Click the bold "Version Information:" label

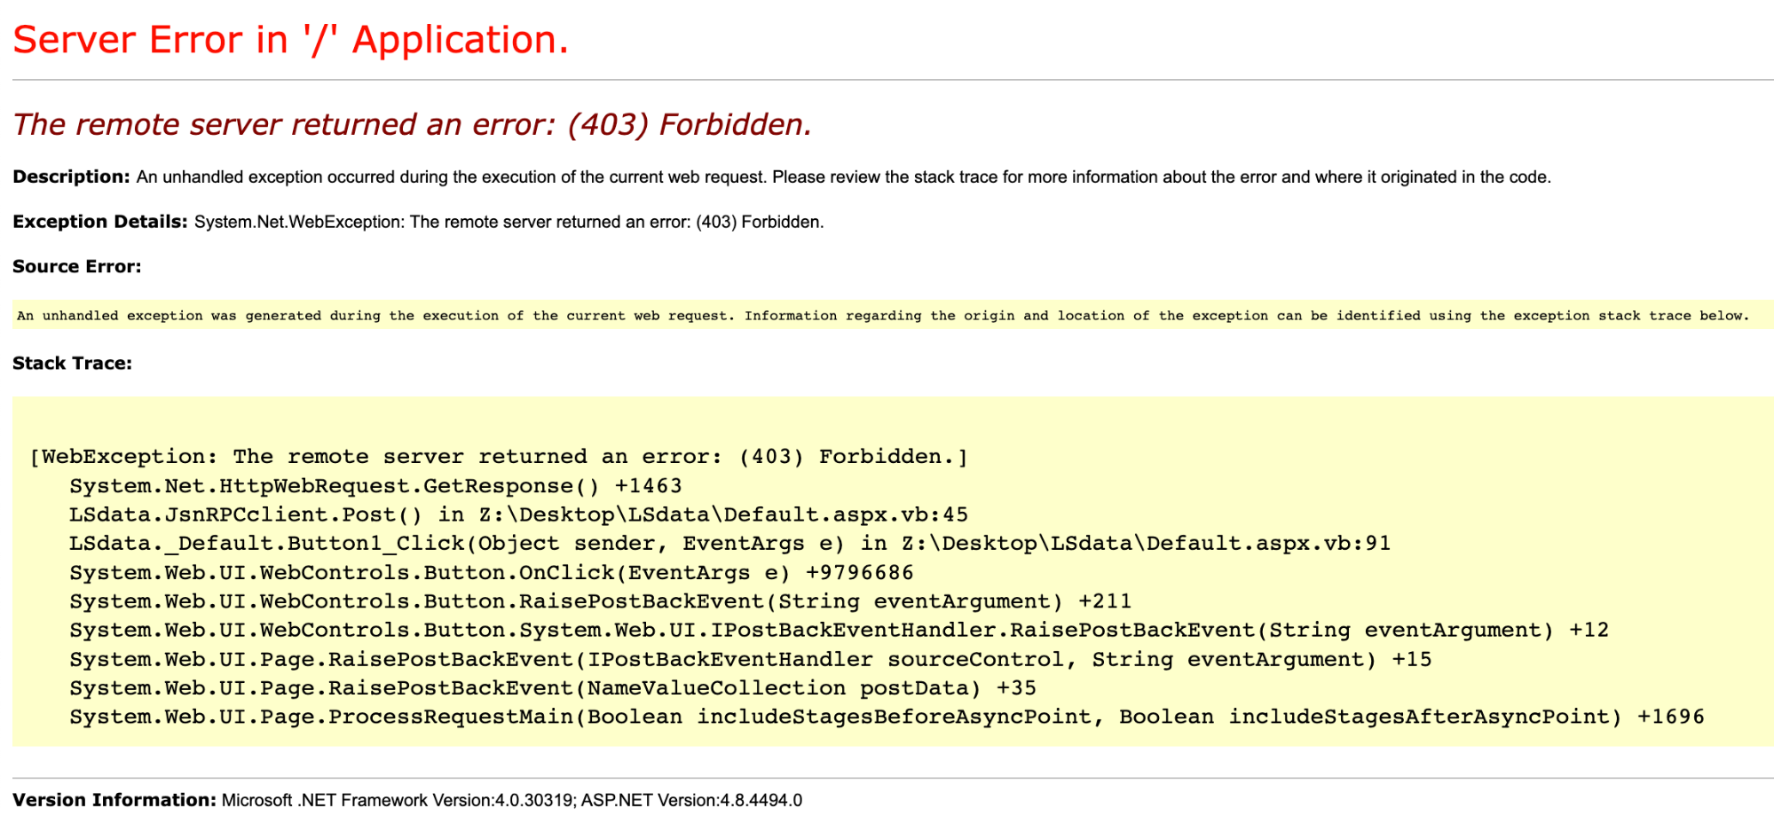pyautogui.click(x=114, y=800)
